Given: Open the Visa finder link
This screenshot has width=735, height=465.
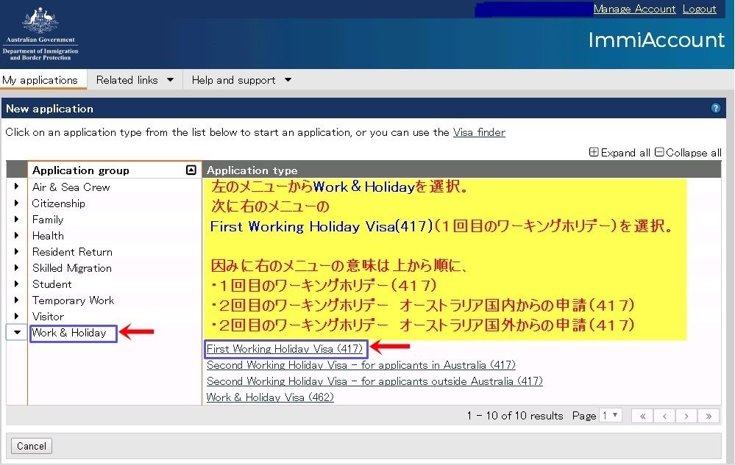Looking at the screenshot, I should (479, 132).
